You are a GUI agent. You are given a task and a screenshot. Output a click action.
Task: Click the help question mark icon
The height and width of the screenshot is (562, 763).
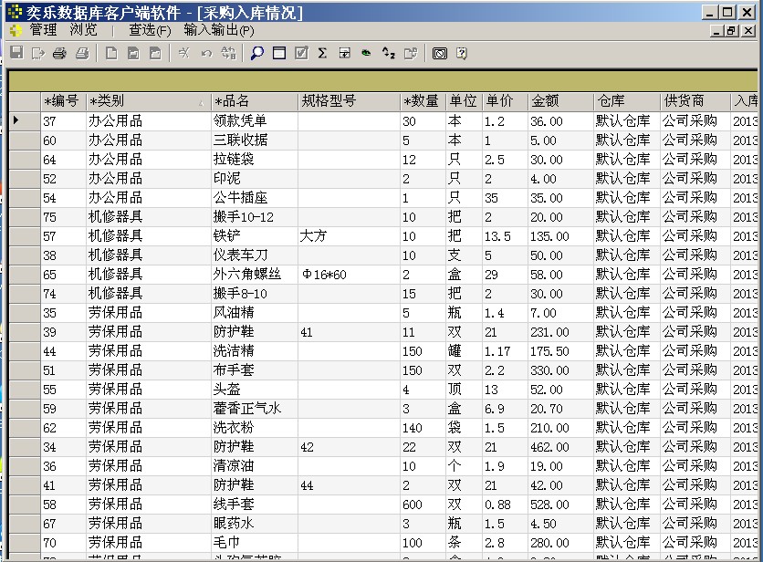(462, 54)
